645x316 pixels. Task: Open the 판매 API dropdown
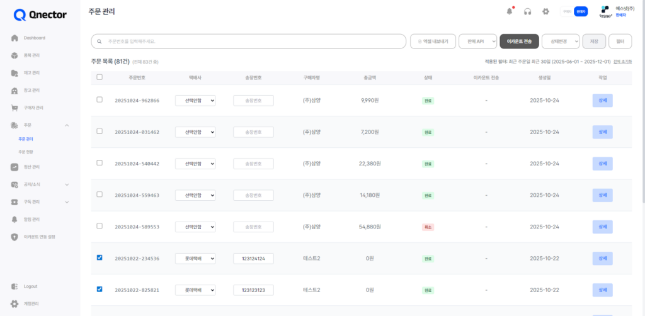click(477, 42)
